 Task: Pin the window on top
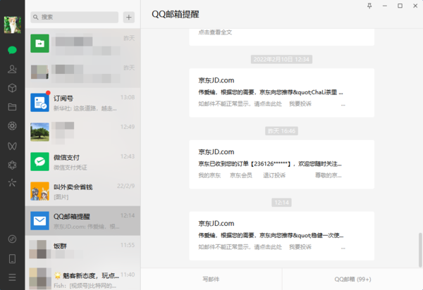click(x=369, y=6)
